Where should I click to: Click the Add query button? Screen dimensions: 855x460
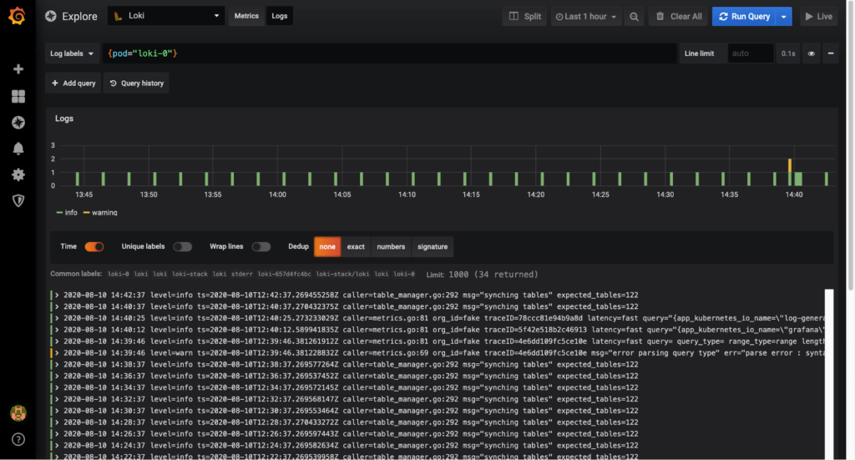pyautogui.click(x=73, y=83)
